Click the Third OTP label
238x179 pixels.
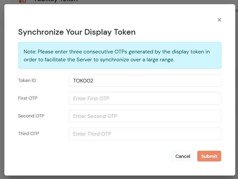point(28,134)
